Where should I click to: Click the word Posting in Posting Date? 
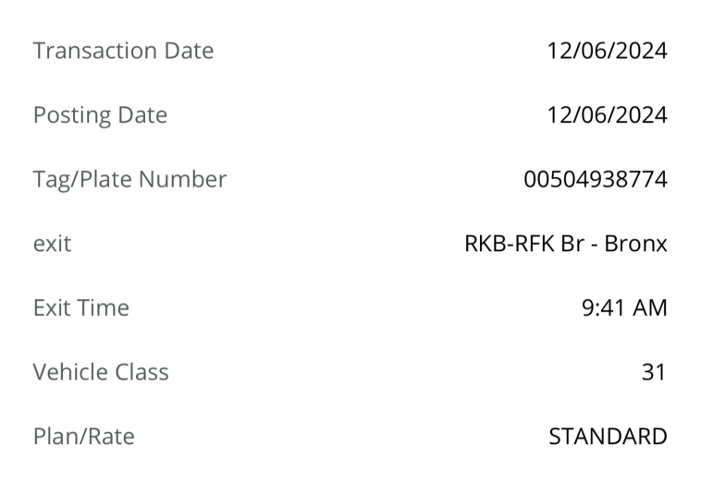(x=72, y=115)
